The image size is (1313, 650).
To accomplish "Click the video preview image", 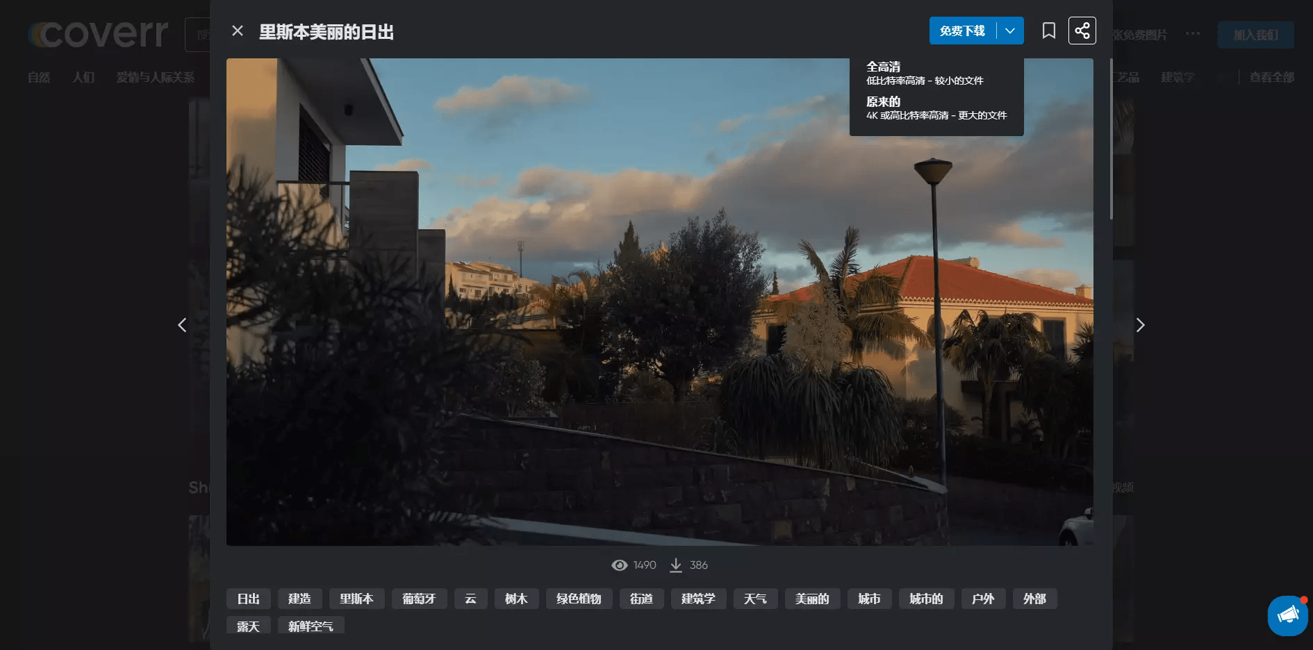I will (659, 302).
